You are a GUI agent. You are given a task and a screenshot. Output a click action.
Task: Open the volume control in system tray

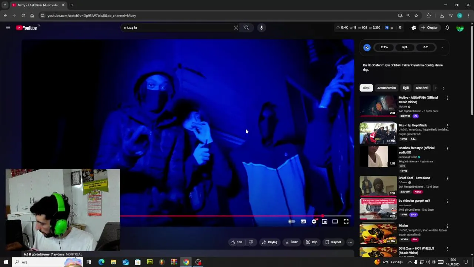pos(428,262)
